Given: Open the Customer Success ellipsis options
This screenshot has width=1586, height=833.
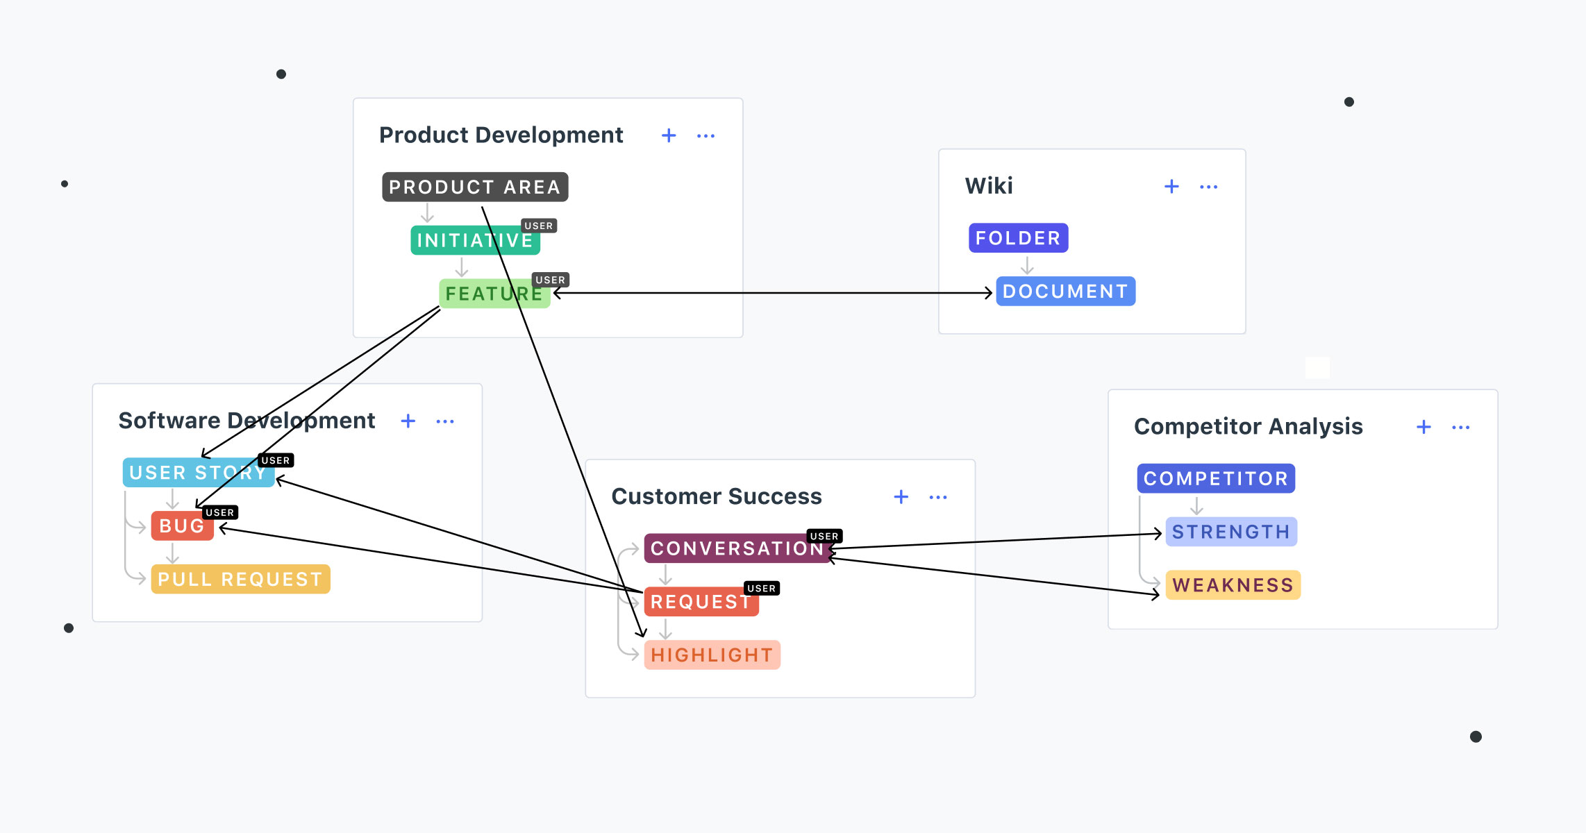Looking at the screenshot, I should point(938,497).
